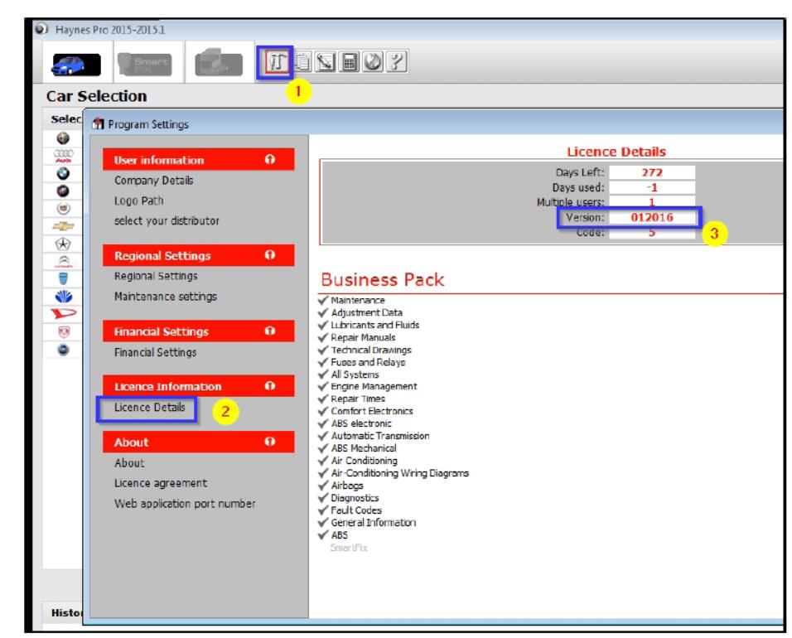Select the Dodge ram logo
Viewport: 792px width, 638px height.
[x=63, y=332]
